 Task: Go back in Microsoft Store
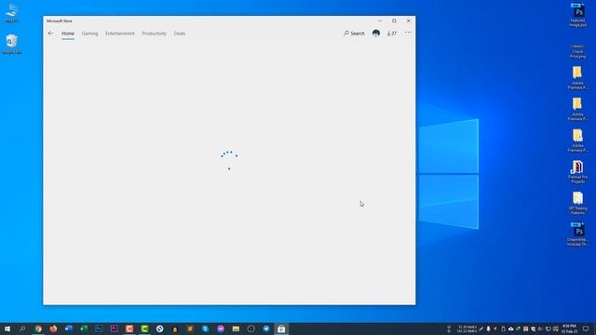50,33
